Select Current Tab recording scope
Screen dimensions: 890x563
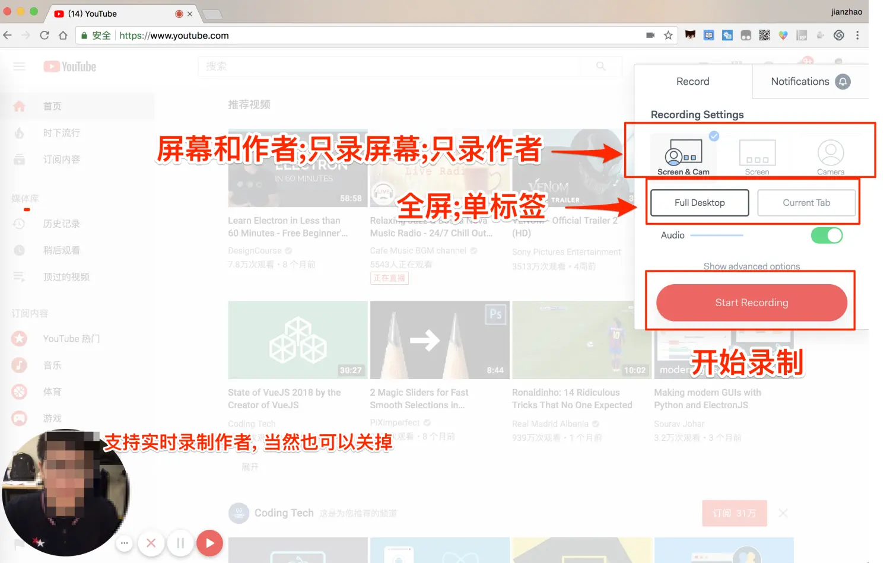pos(806,202)
